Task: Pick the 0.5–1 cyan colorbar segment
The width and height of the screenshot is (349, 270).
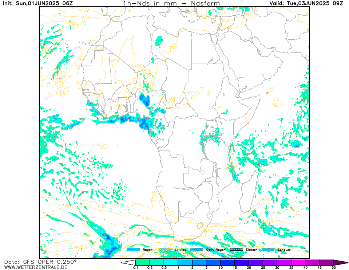Action: click(171, 263)
